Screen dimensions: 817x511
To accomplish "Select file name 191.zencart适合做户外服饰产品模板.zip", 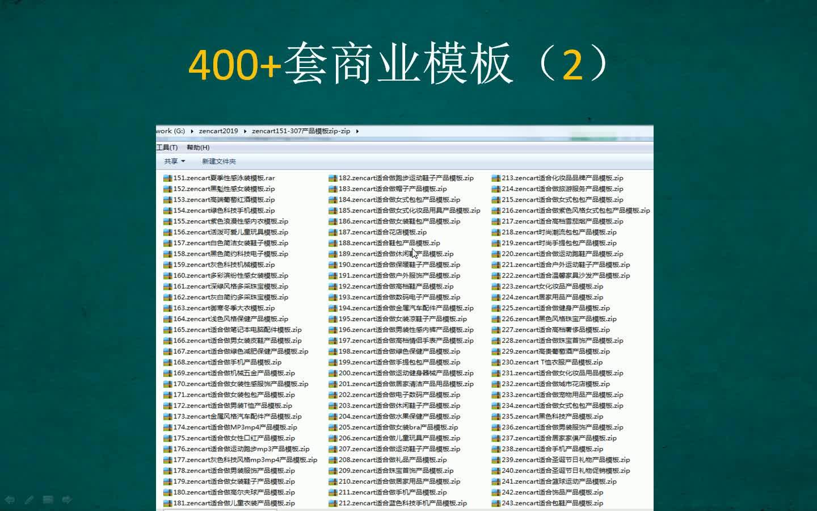I will point(399,276).
